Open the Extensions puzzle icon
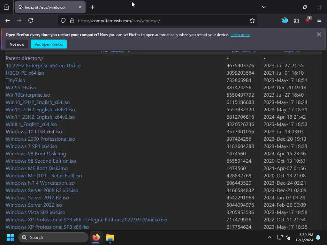Image resolution: width=327 pixels, height=245 pixels. [x=296, y=21]
